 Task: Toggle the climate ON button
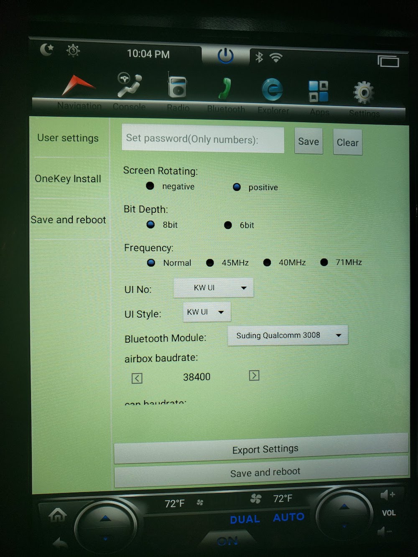227,541
